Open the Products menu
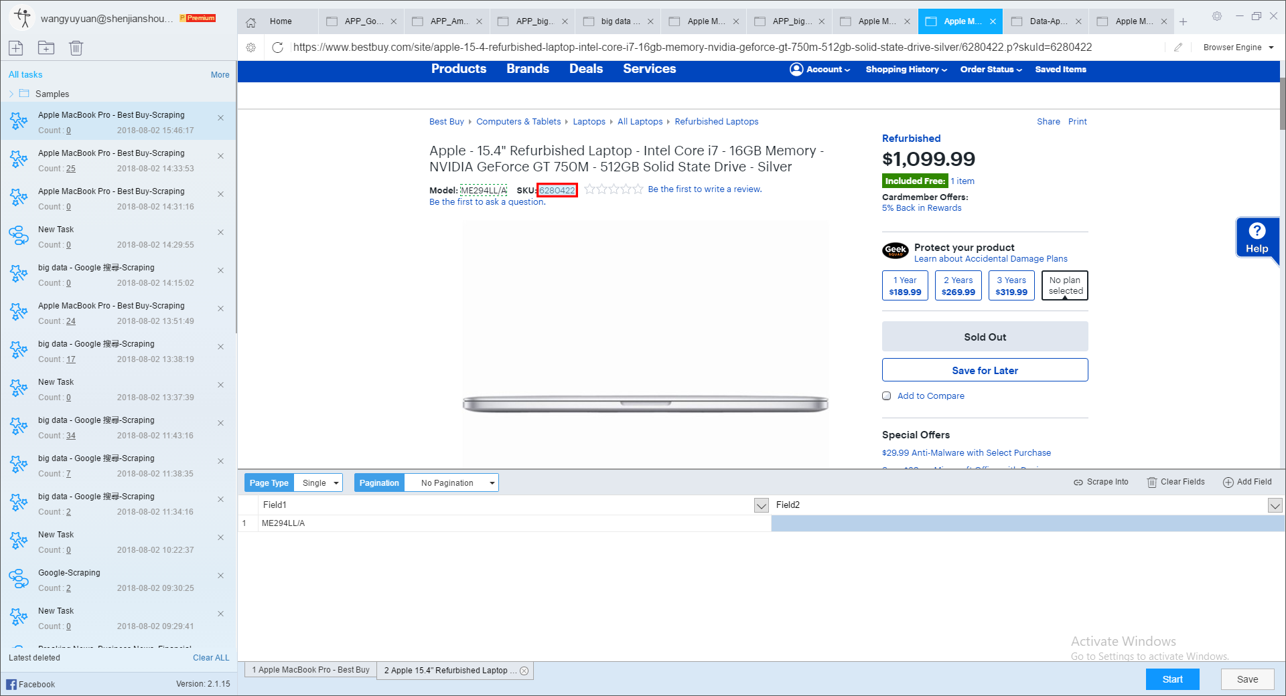 pos(459,69)
